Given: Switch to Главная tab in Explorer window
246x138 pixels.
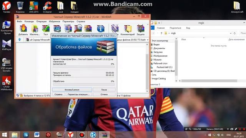Looking at the screenshot, I should coord(161,28).
